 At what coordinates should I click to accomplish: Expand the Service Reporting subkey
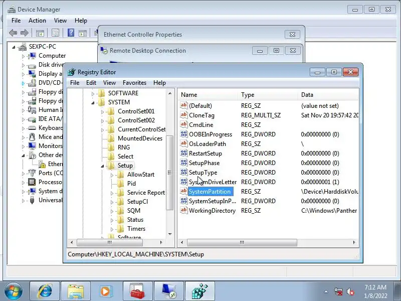tap(112, 193)
